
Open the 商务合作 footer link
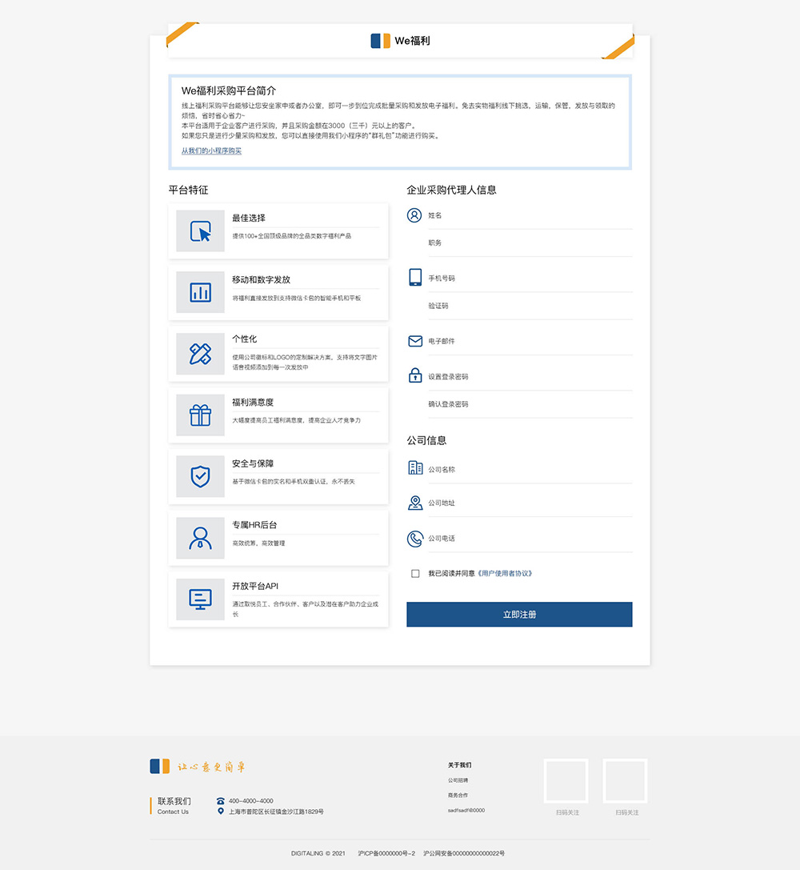(x=458, y=796)
